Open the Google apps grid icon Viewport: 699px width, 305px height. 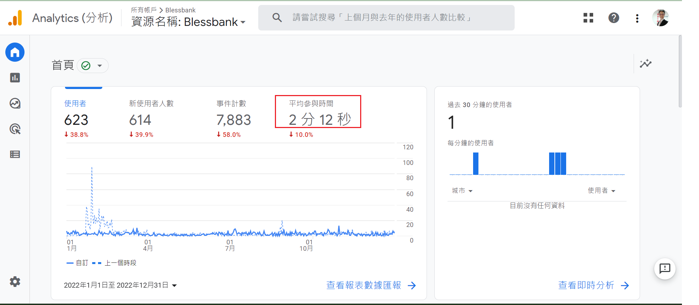click(588, 18)
